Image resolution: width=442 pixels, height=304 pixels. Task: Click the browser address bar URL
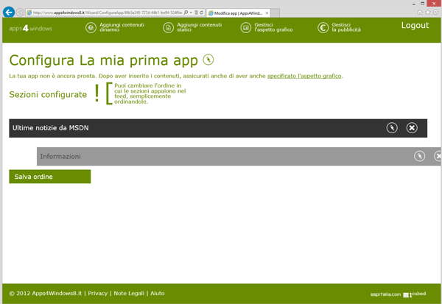103,13
